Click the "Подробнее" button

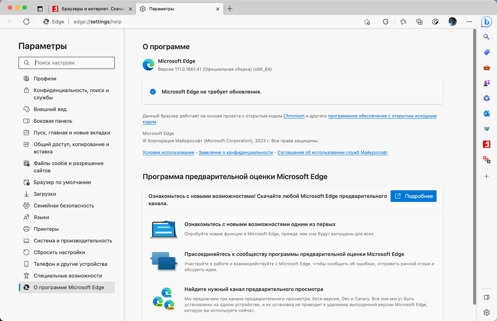(x=413, y=196)
